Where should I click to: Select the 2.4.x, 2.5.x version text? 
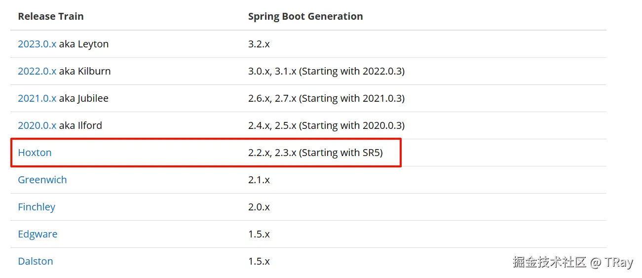272,125
